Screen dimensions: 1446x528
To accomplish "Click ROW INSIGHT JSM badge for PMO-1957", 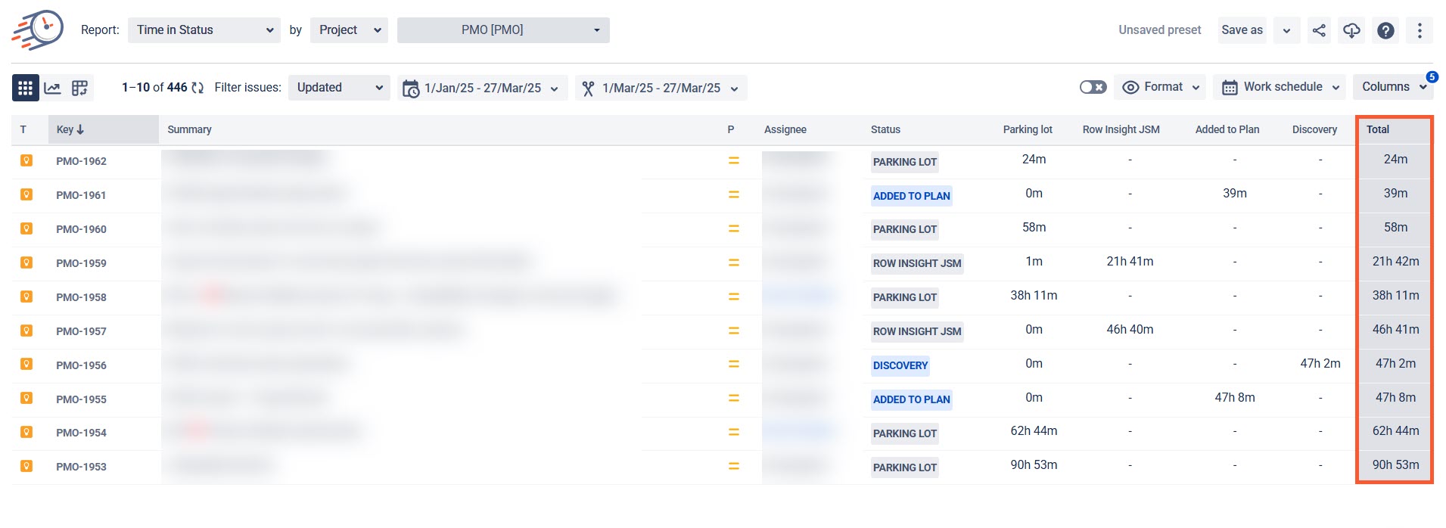I will click(917, 331).
